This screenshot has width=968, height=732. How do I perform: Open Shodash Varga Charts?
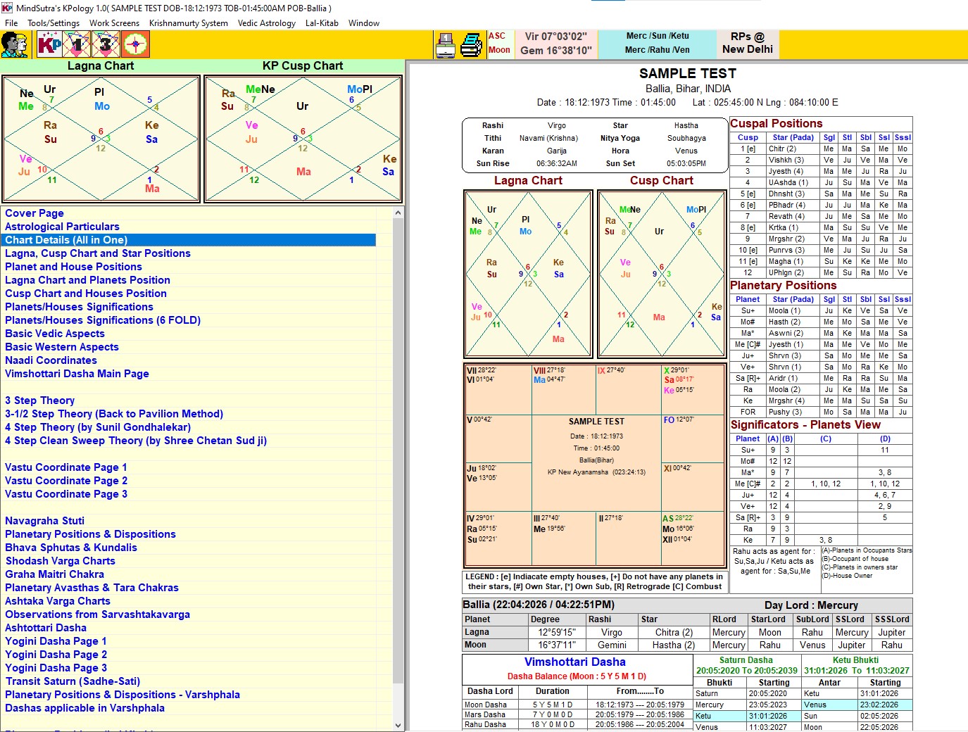(61, 561)
